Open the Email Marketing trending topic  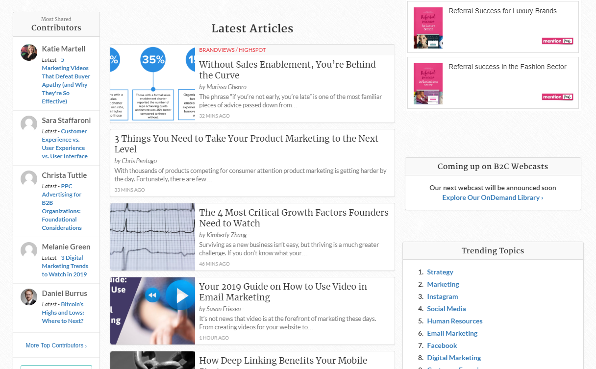[452, 333]
